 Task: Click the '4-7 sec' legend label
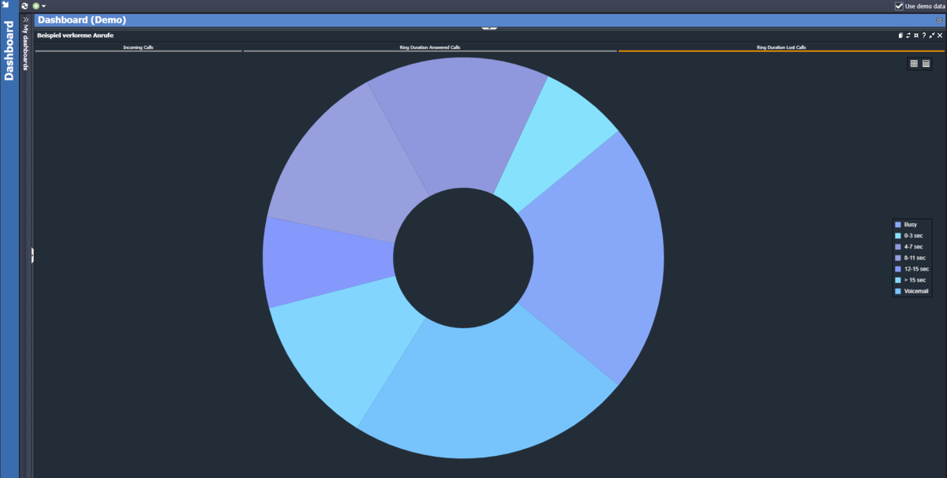914,247
